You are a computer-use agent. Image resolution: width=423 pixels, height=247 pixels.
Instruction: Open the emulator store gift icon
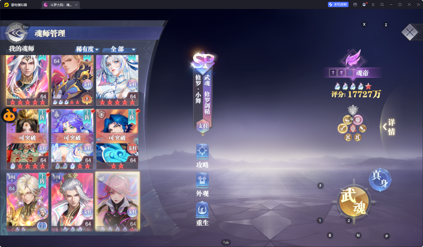(x=355, y=4)
